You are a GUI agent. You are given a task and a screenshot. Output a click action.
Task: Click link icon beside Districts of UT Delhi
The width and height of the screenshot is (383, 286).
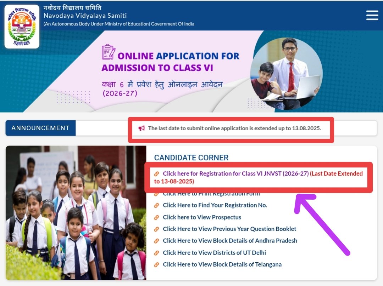point(157,253)
